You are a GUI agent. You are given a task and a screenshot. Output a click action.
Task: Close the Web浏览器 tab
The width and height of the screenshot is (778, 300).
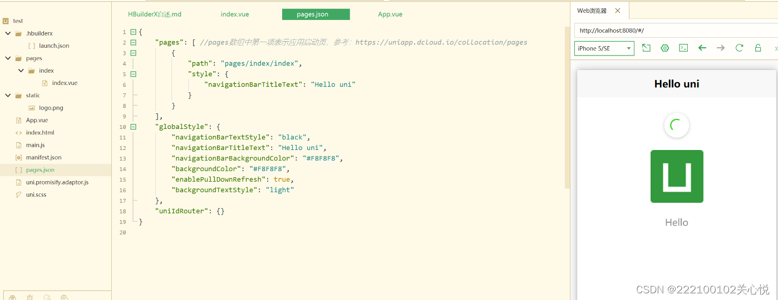click(x=618, y=11)
